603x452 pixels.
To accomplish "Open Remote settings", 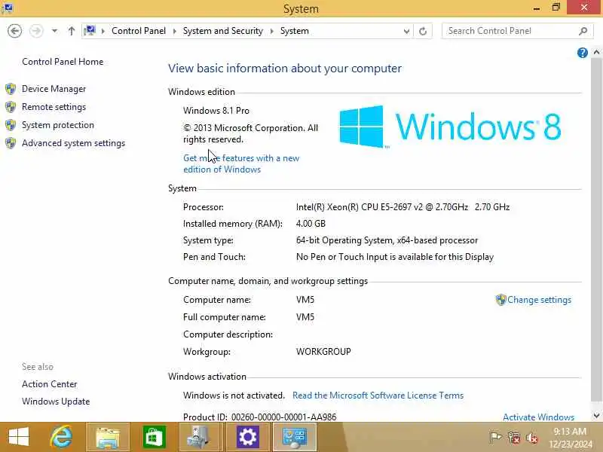I will [54, 107].
